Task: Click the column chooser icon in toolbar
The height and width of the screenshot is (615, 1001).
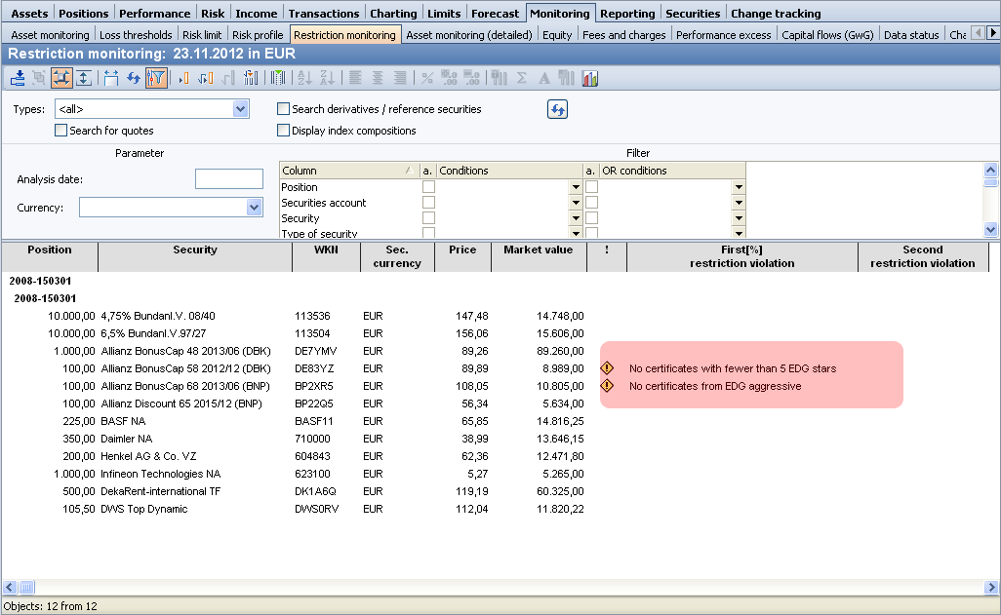Action: tap(278, 78)
